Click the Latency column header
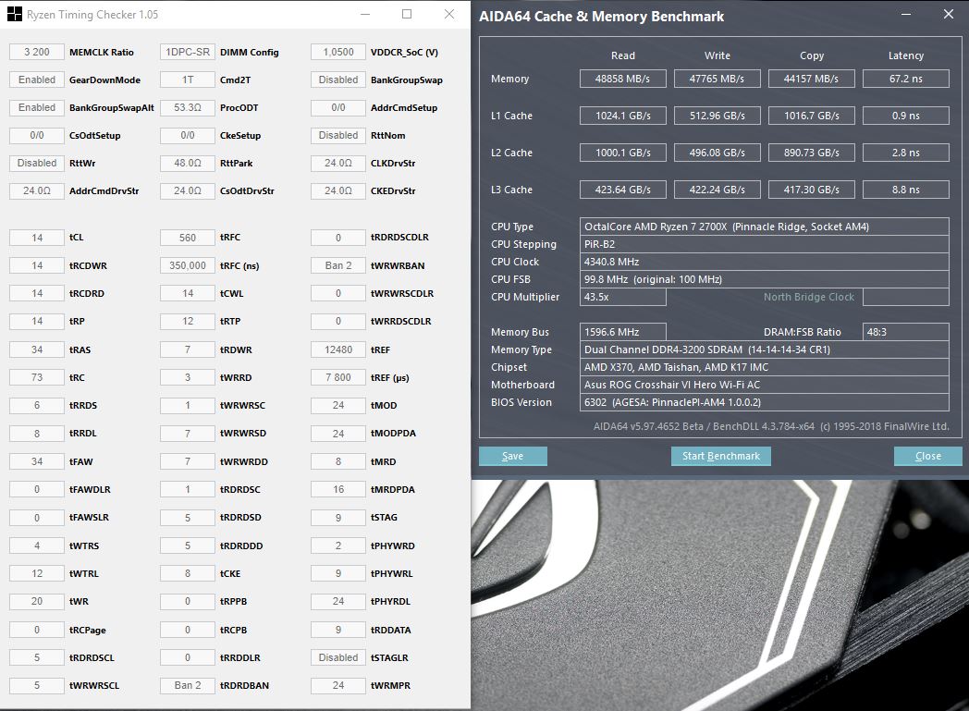Viewport: 969px width, 711px height. click(906, 55)
